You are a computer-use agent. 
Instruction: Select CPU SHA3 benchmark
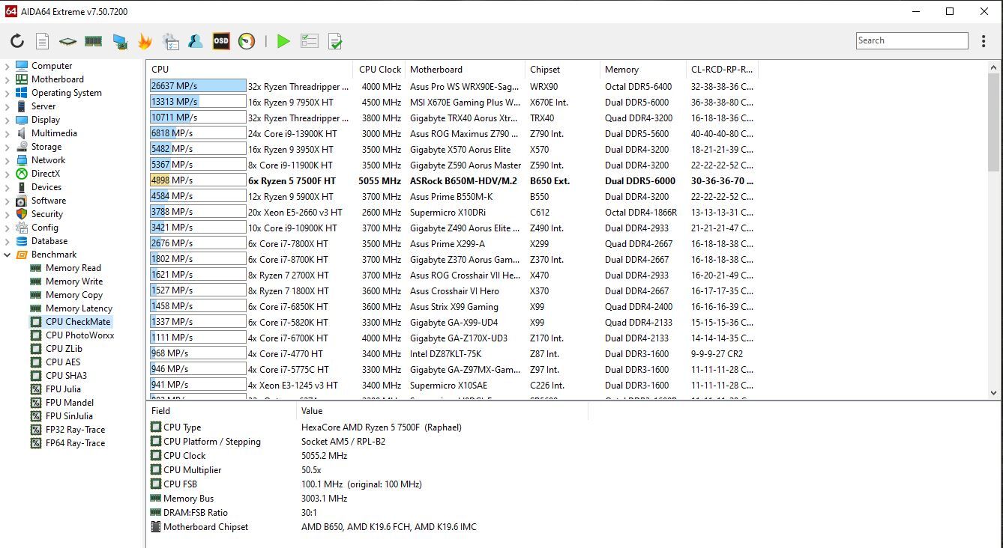coord(66,376)
